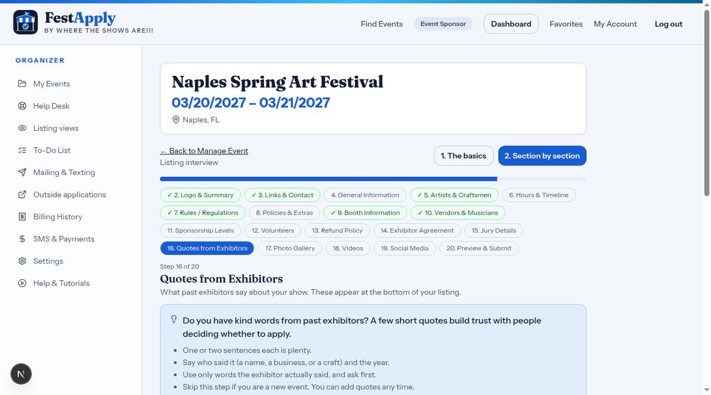
Task: Click the round N badge icon
Action: pyautogui.click(x=21, y=374)
